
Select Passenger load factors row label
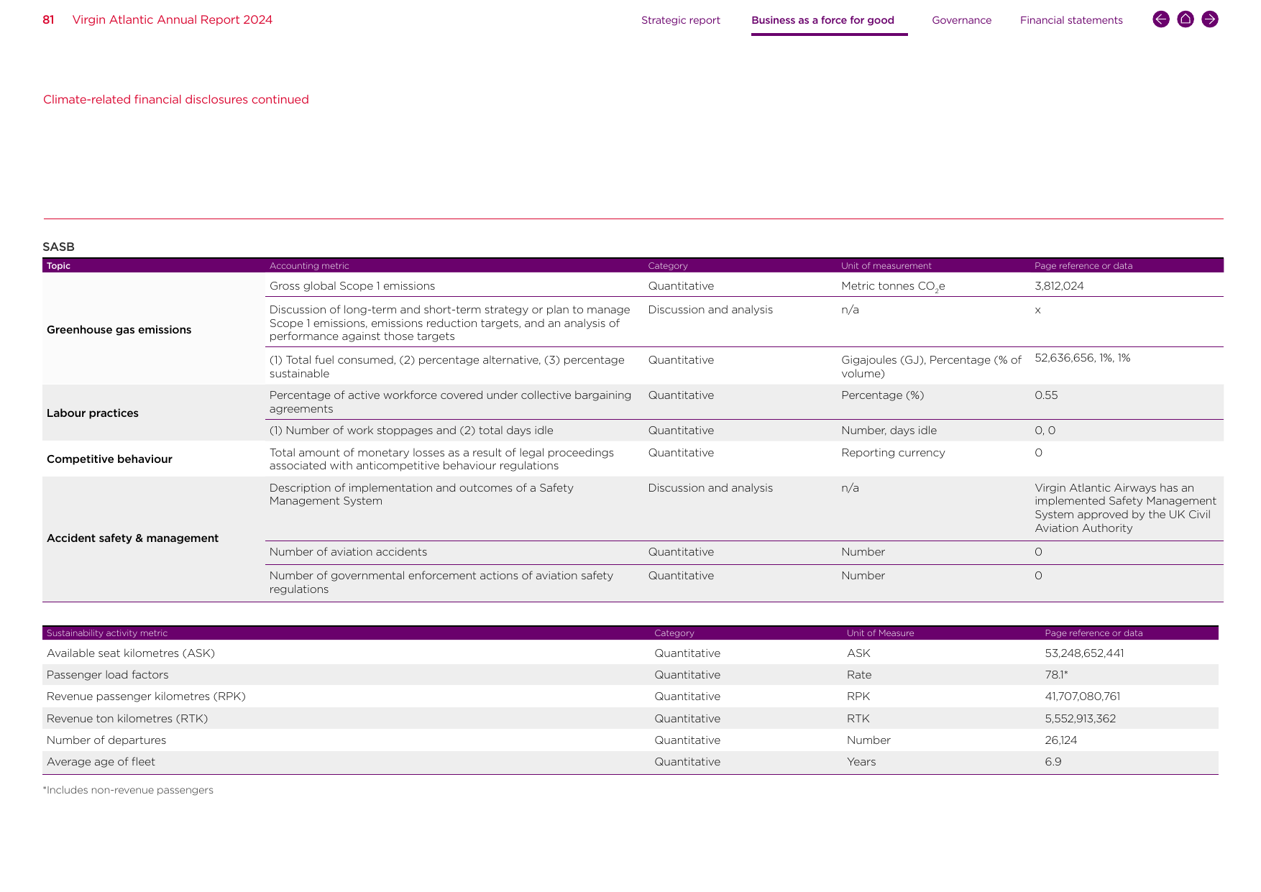coord(108,675)
